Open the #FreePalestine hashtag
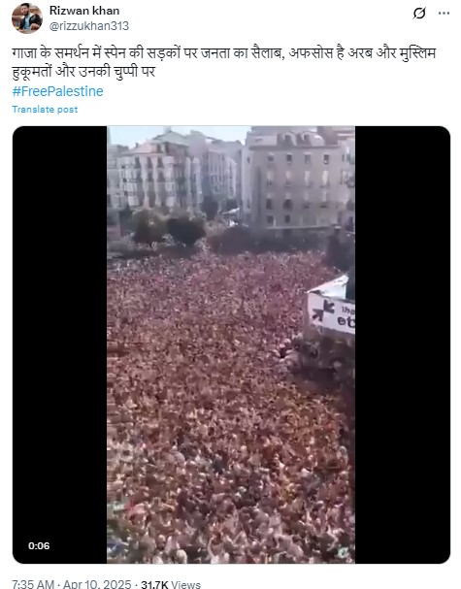Image resolution: width=461 pixels, height=589 pixels. (58, 91)
